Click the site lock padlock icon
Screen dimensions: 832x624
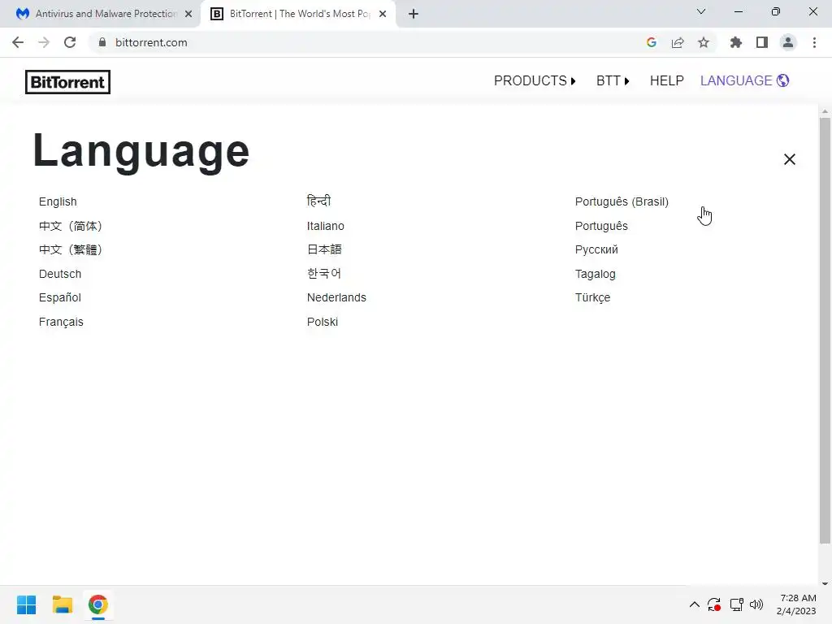pos(102,42)
